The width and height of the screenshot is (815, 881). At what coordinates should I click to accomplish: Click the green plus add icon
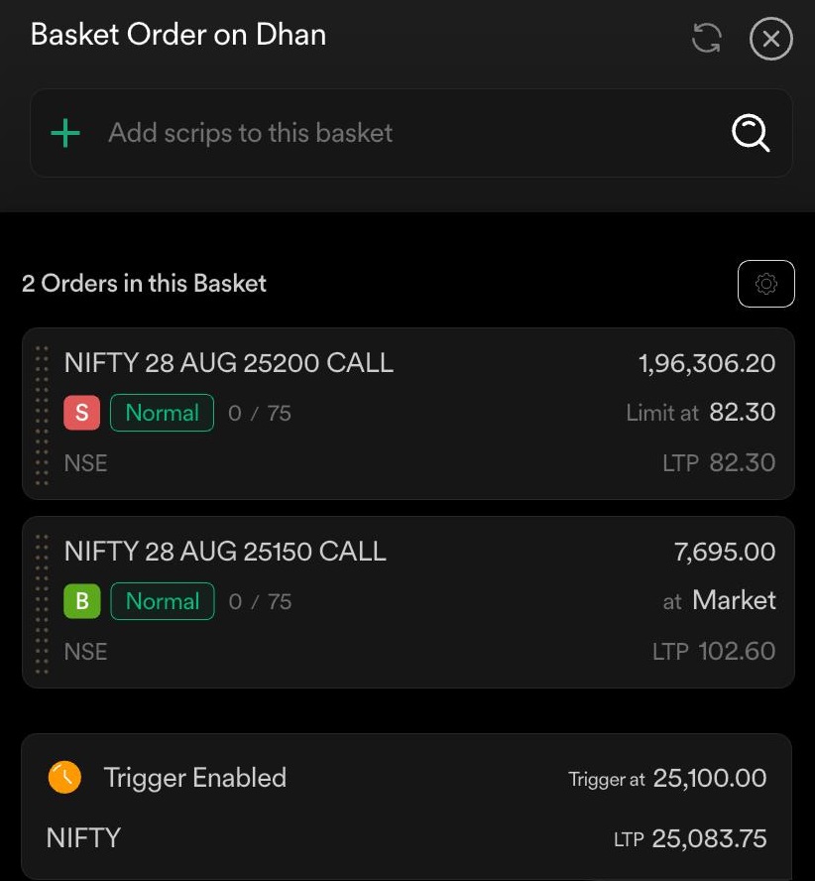tap(65, 133)
